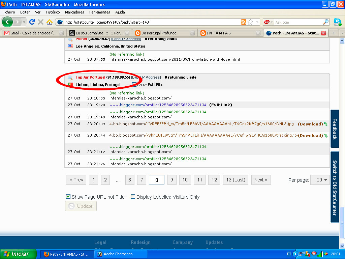The height and width of the screenshot is (259, 345).
Task: Open the Per page 20 dropdown
Action: (320, 180)
